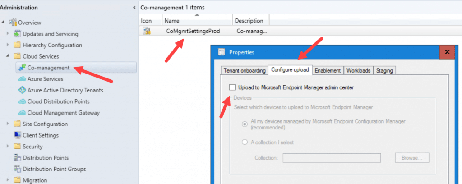Collapse the Administration navigation pane
Image resolution: width=462 pixels, height=184 pixels.
pos(134,7)
